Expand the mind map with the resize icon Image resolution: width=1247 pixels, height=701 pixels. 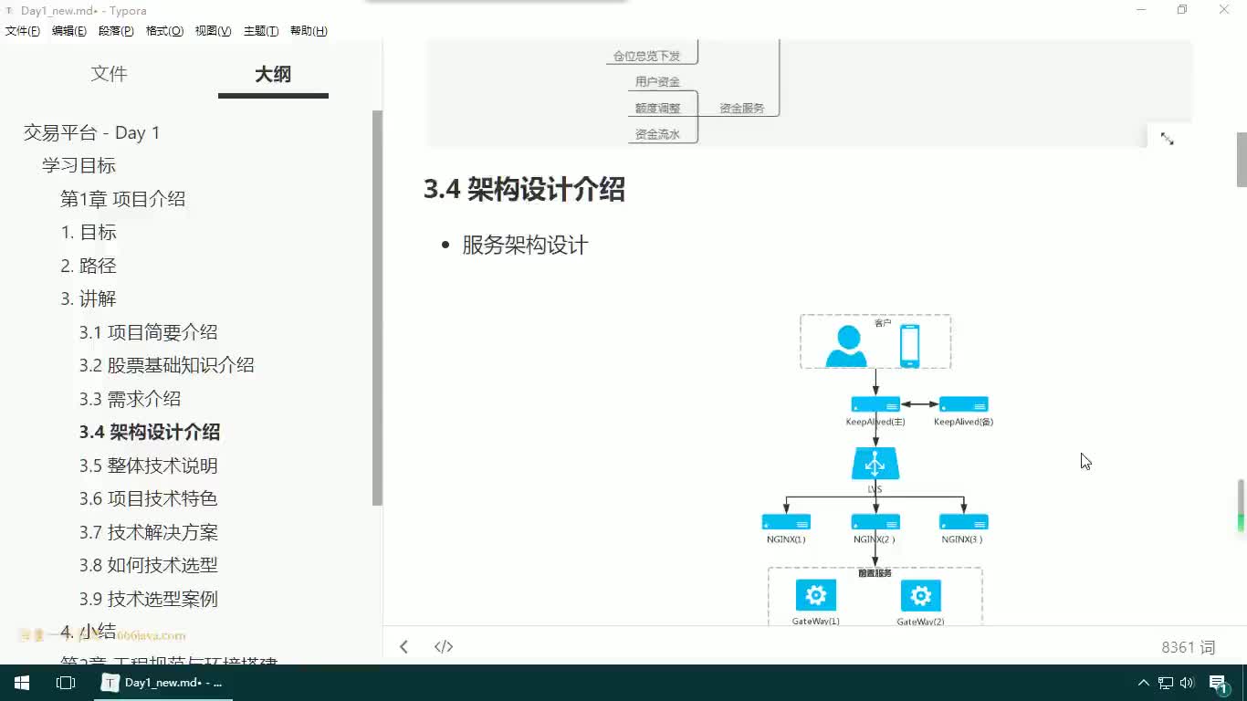click(1167, 139)
